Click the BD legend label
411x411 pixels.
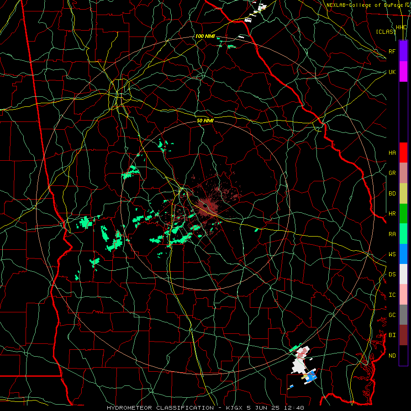[392, 194]
